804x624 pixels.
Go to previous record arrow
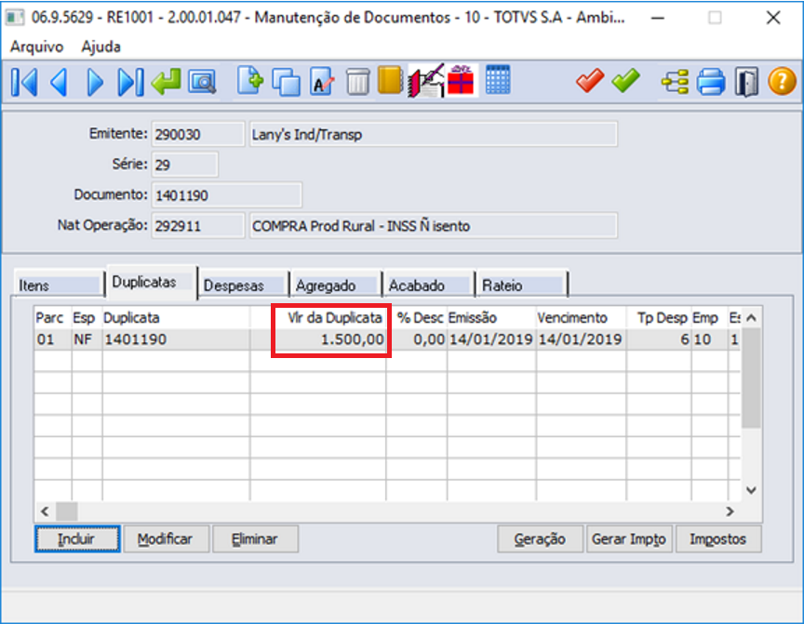(59, 82)
